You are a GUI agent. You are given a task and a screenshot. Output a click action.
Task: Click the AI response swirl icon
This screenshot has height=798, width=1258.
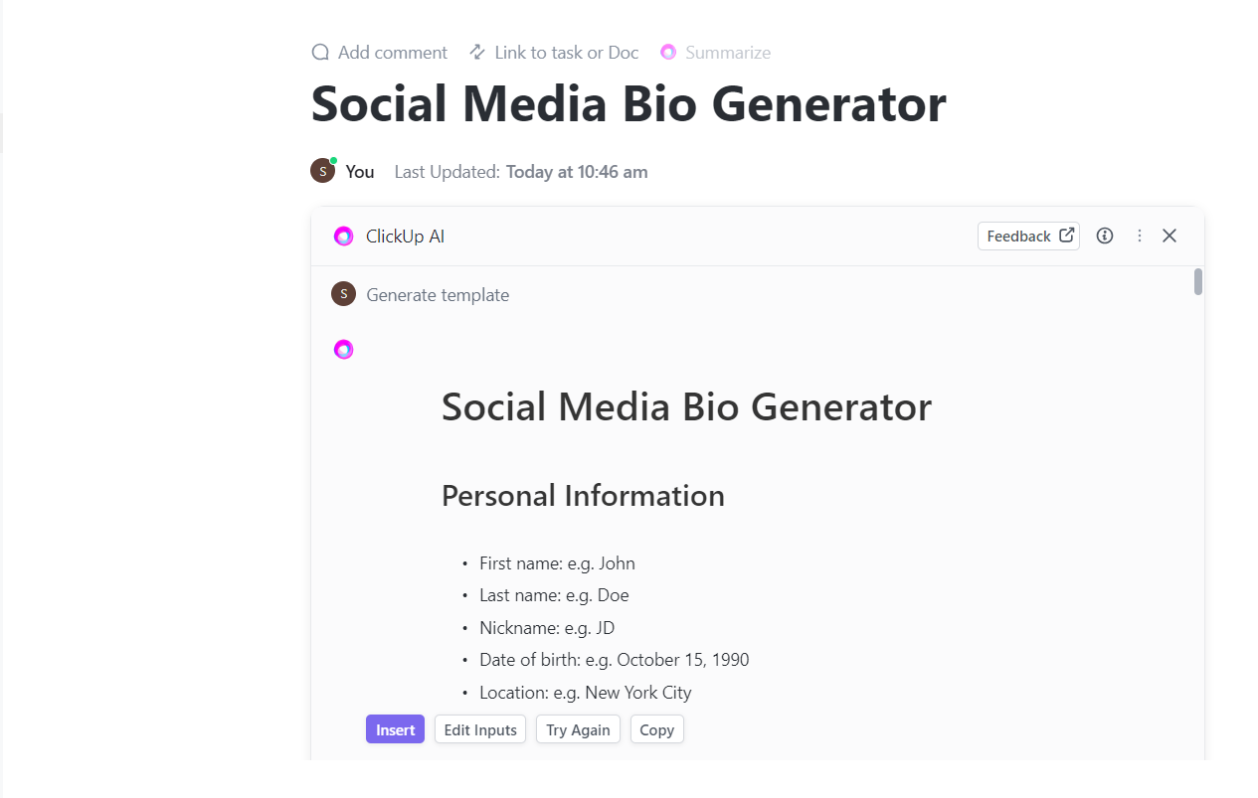343,349
